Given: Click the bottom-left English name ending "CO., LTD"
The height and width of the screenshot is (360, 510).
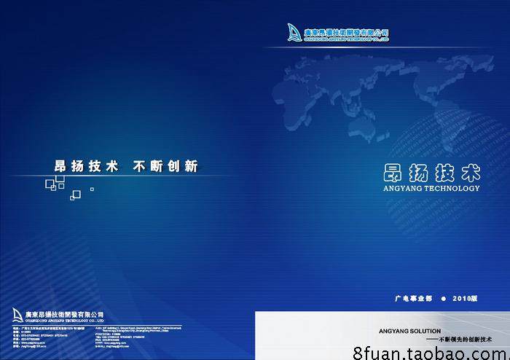Looking at the screenshot, I should tap(64, 321).
